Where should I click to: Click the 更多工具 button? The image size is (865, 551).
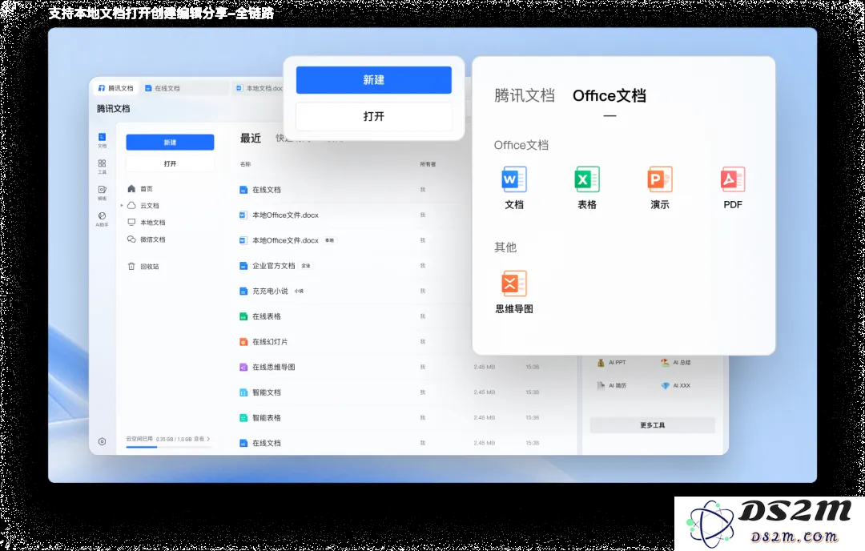point(652,425)
